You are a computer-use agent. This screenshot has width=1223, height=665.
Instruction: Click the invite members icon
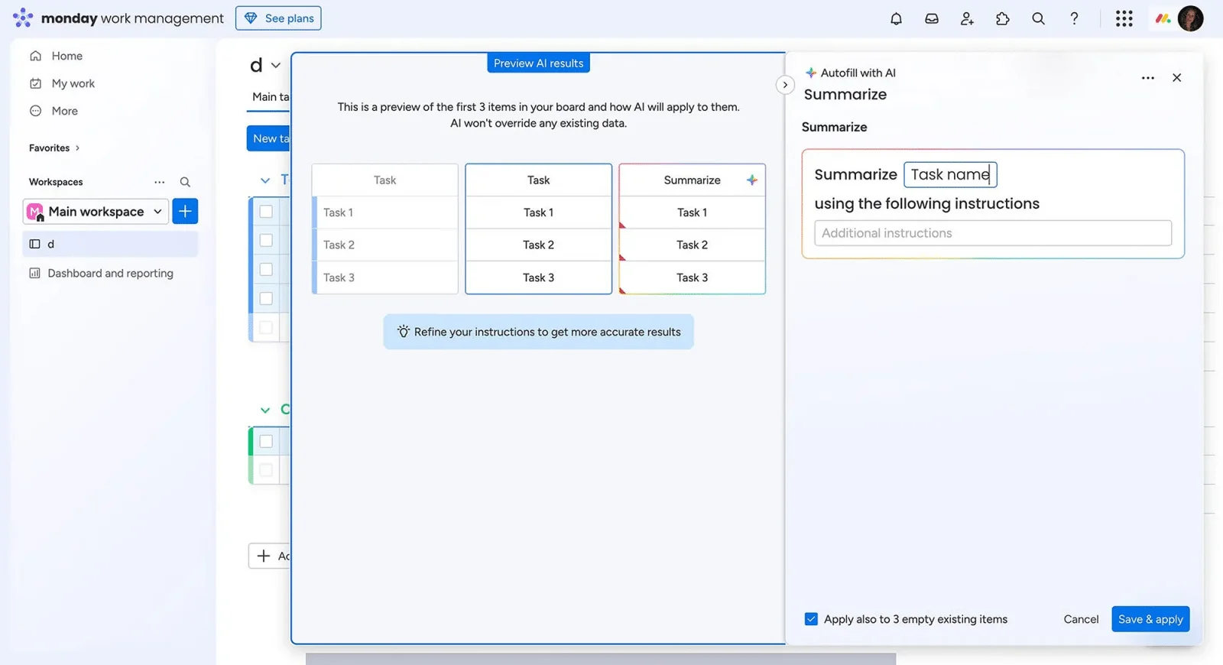[967, 19]
